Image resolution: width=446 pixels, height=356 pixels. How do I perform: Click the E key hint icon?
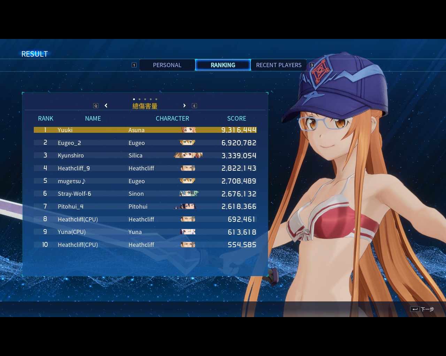tap(194, 106)
